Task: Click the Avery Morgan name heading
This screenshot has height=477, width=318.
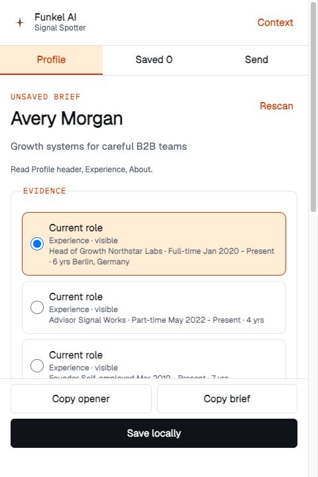Action: [x=67, y=119]
